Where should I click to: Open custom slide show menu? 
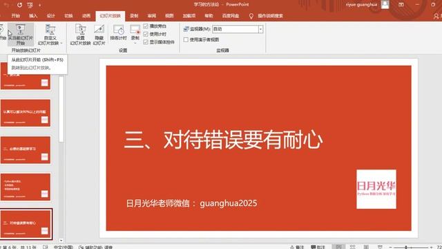coord(50,35)
